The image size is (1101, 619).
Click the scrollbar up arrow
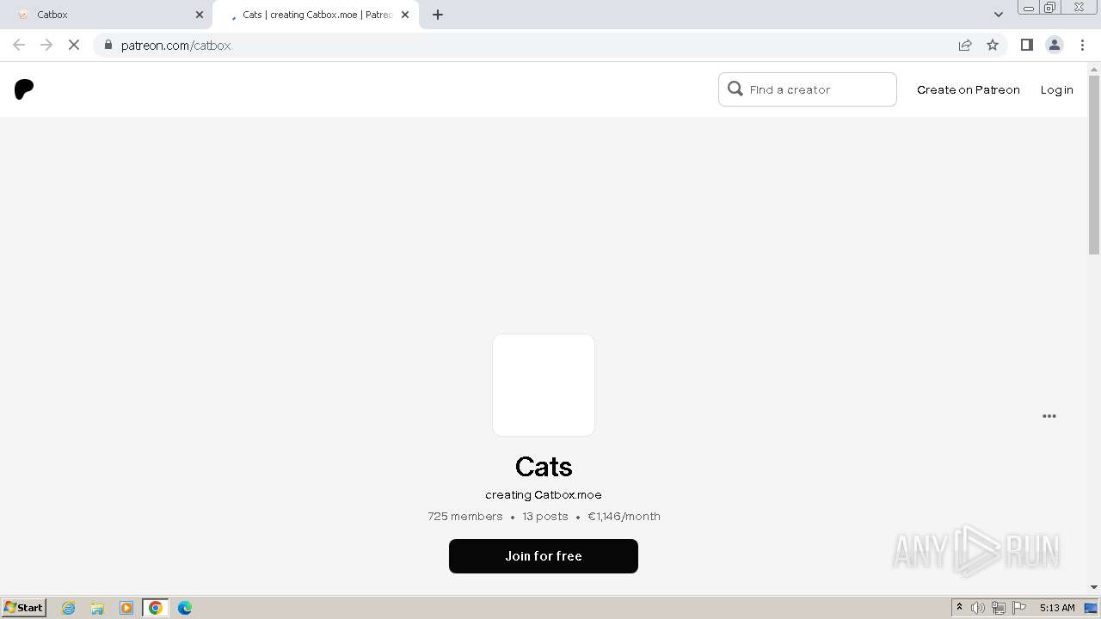click(1094, 68)
